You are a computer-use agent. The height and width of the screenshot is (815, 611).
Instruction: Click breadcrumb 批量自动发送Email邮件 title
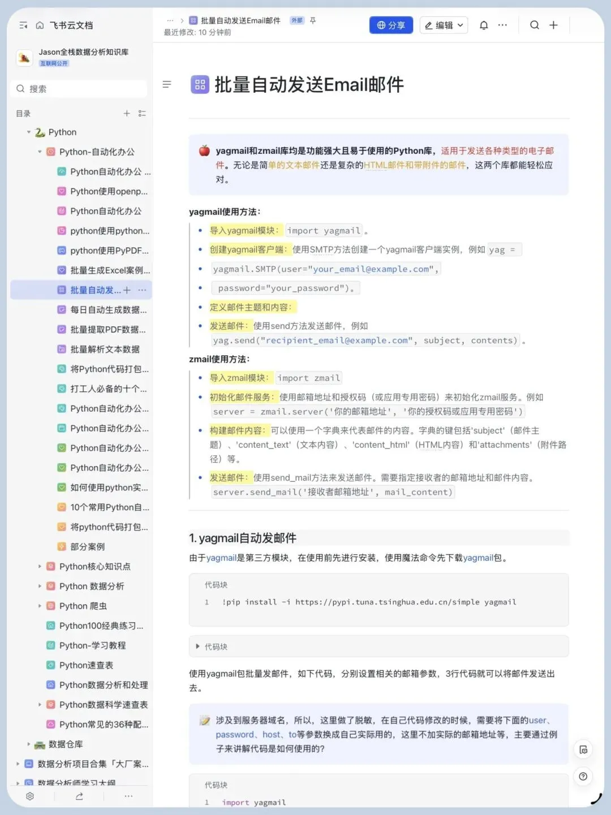(x=240, y=20)
